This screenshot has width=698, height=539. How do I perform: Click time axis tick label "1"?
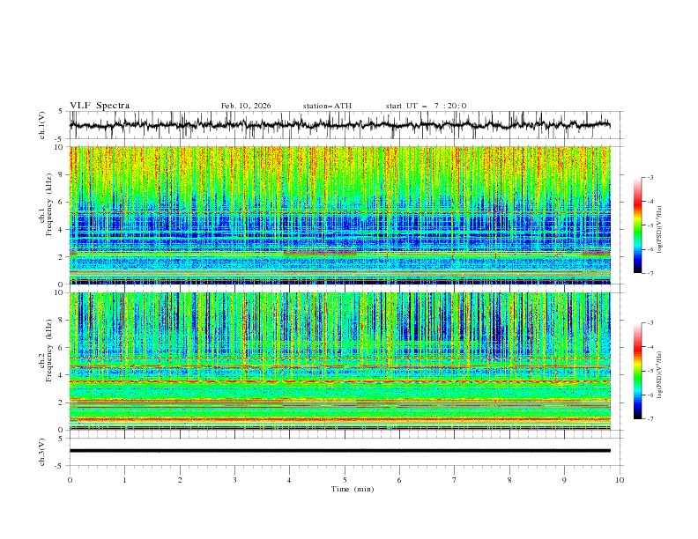(124, 480)
